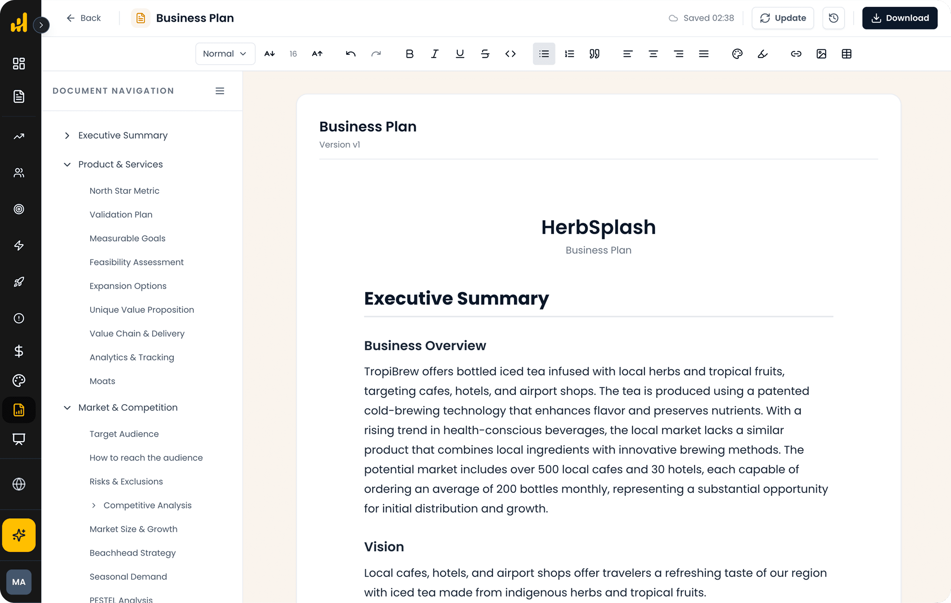The height and width of the screenshot is (603, 951).
Task: Open the text color palette icon
Action: point(737,54)
